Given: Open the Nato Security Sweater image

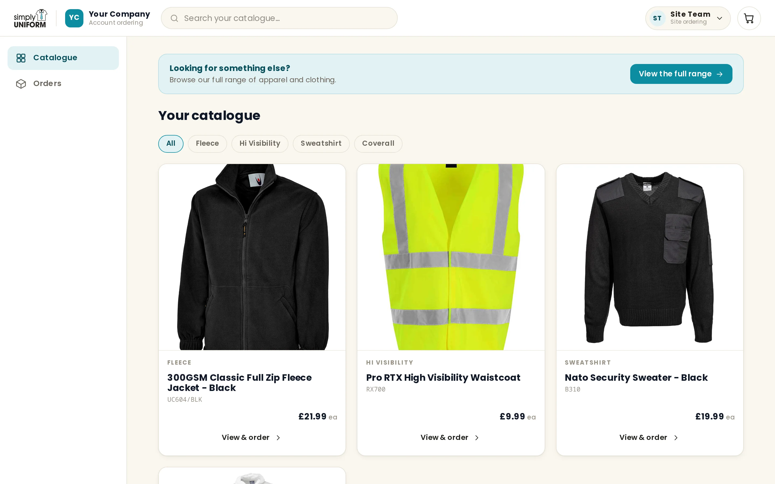Looking at the screenshot, I should coord(649,257).
